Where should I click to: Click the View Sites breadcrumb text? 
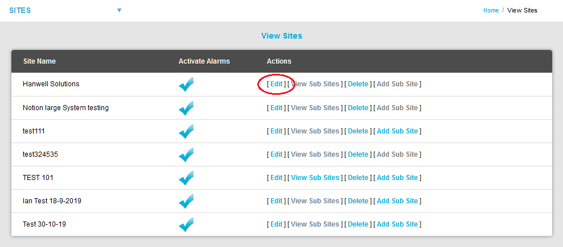(x=522, y=10)
